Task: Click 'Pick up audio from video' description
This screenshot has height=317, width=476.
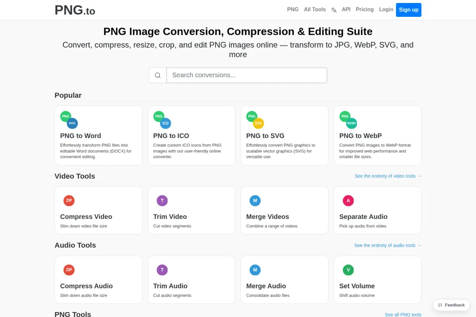Action: 363,226
